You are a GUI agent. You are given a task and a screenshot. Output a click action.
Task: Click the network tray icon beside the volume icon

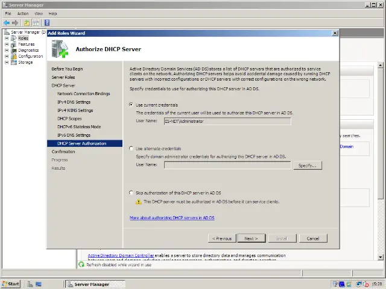click(x=359, y=284)
